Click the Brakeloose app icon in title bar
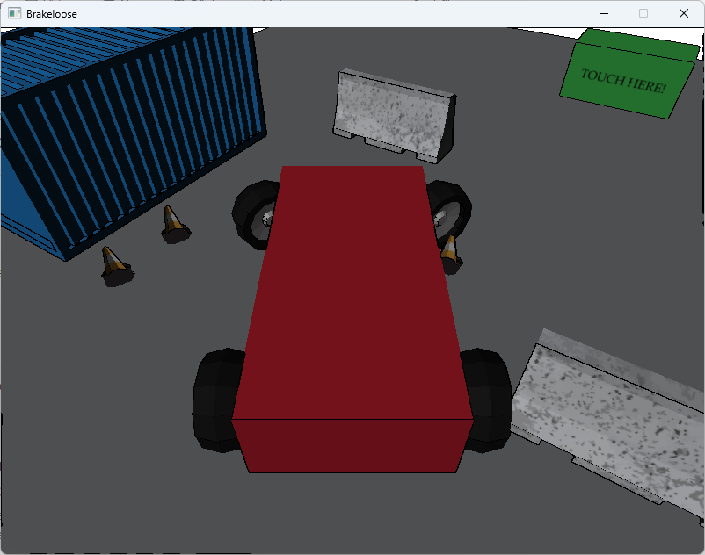This screenshot has width=705, height=555. click(14, 13)
